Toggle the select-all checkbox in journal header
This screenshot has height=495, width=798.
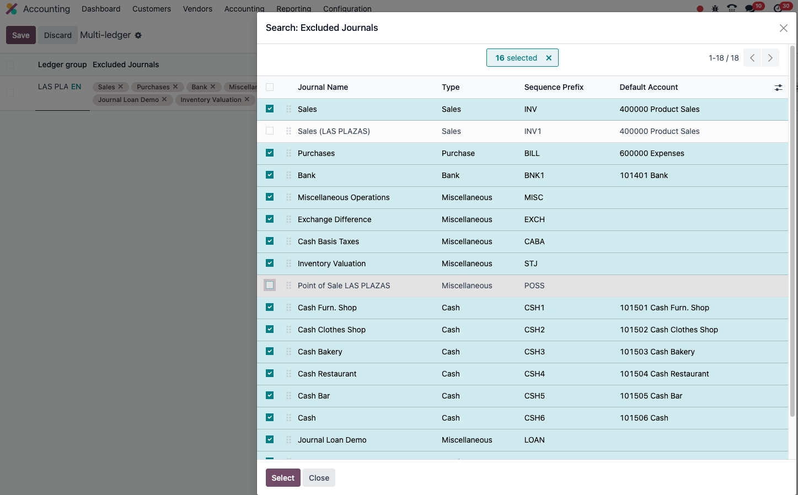pyautogui.click(x=270, y=87)
